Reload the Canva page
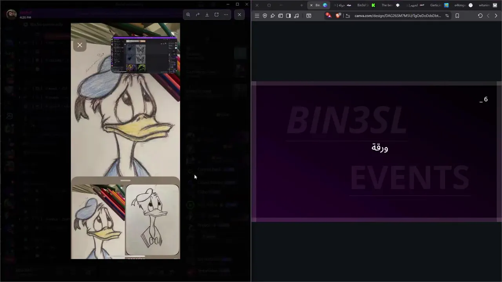502x282 pixels. pos(480,16)
